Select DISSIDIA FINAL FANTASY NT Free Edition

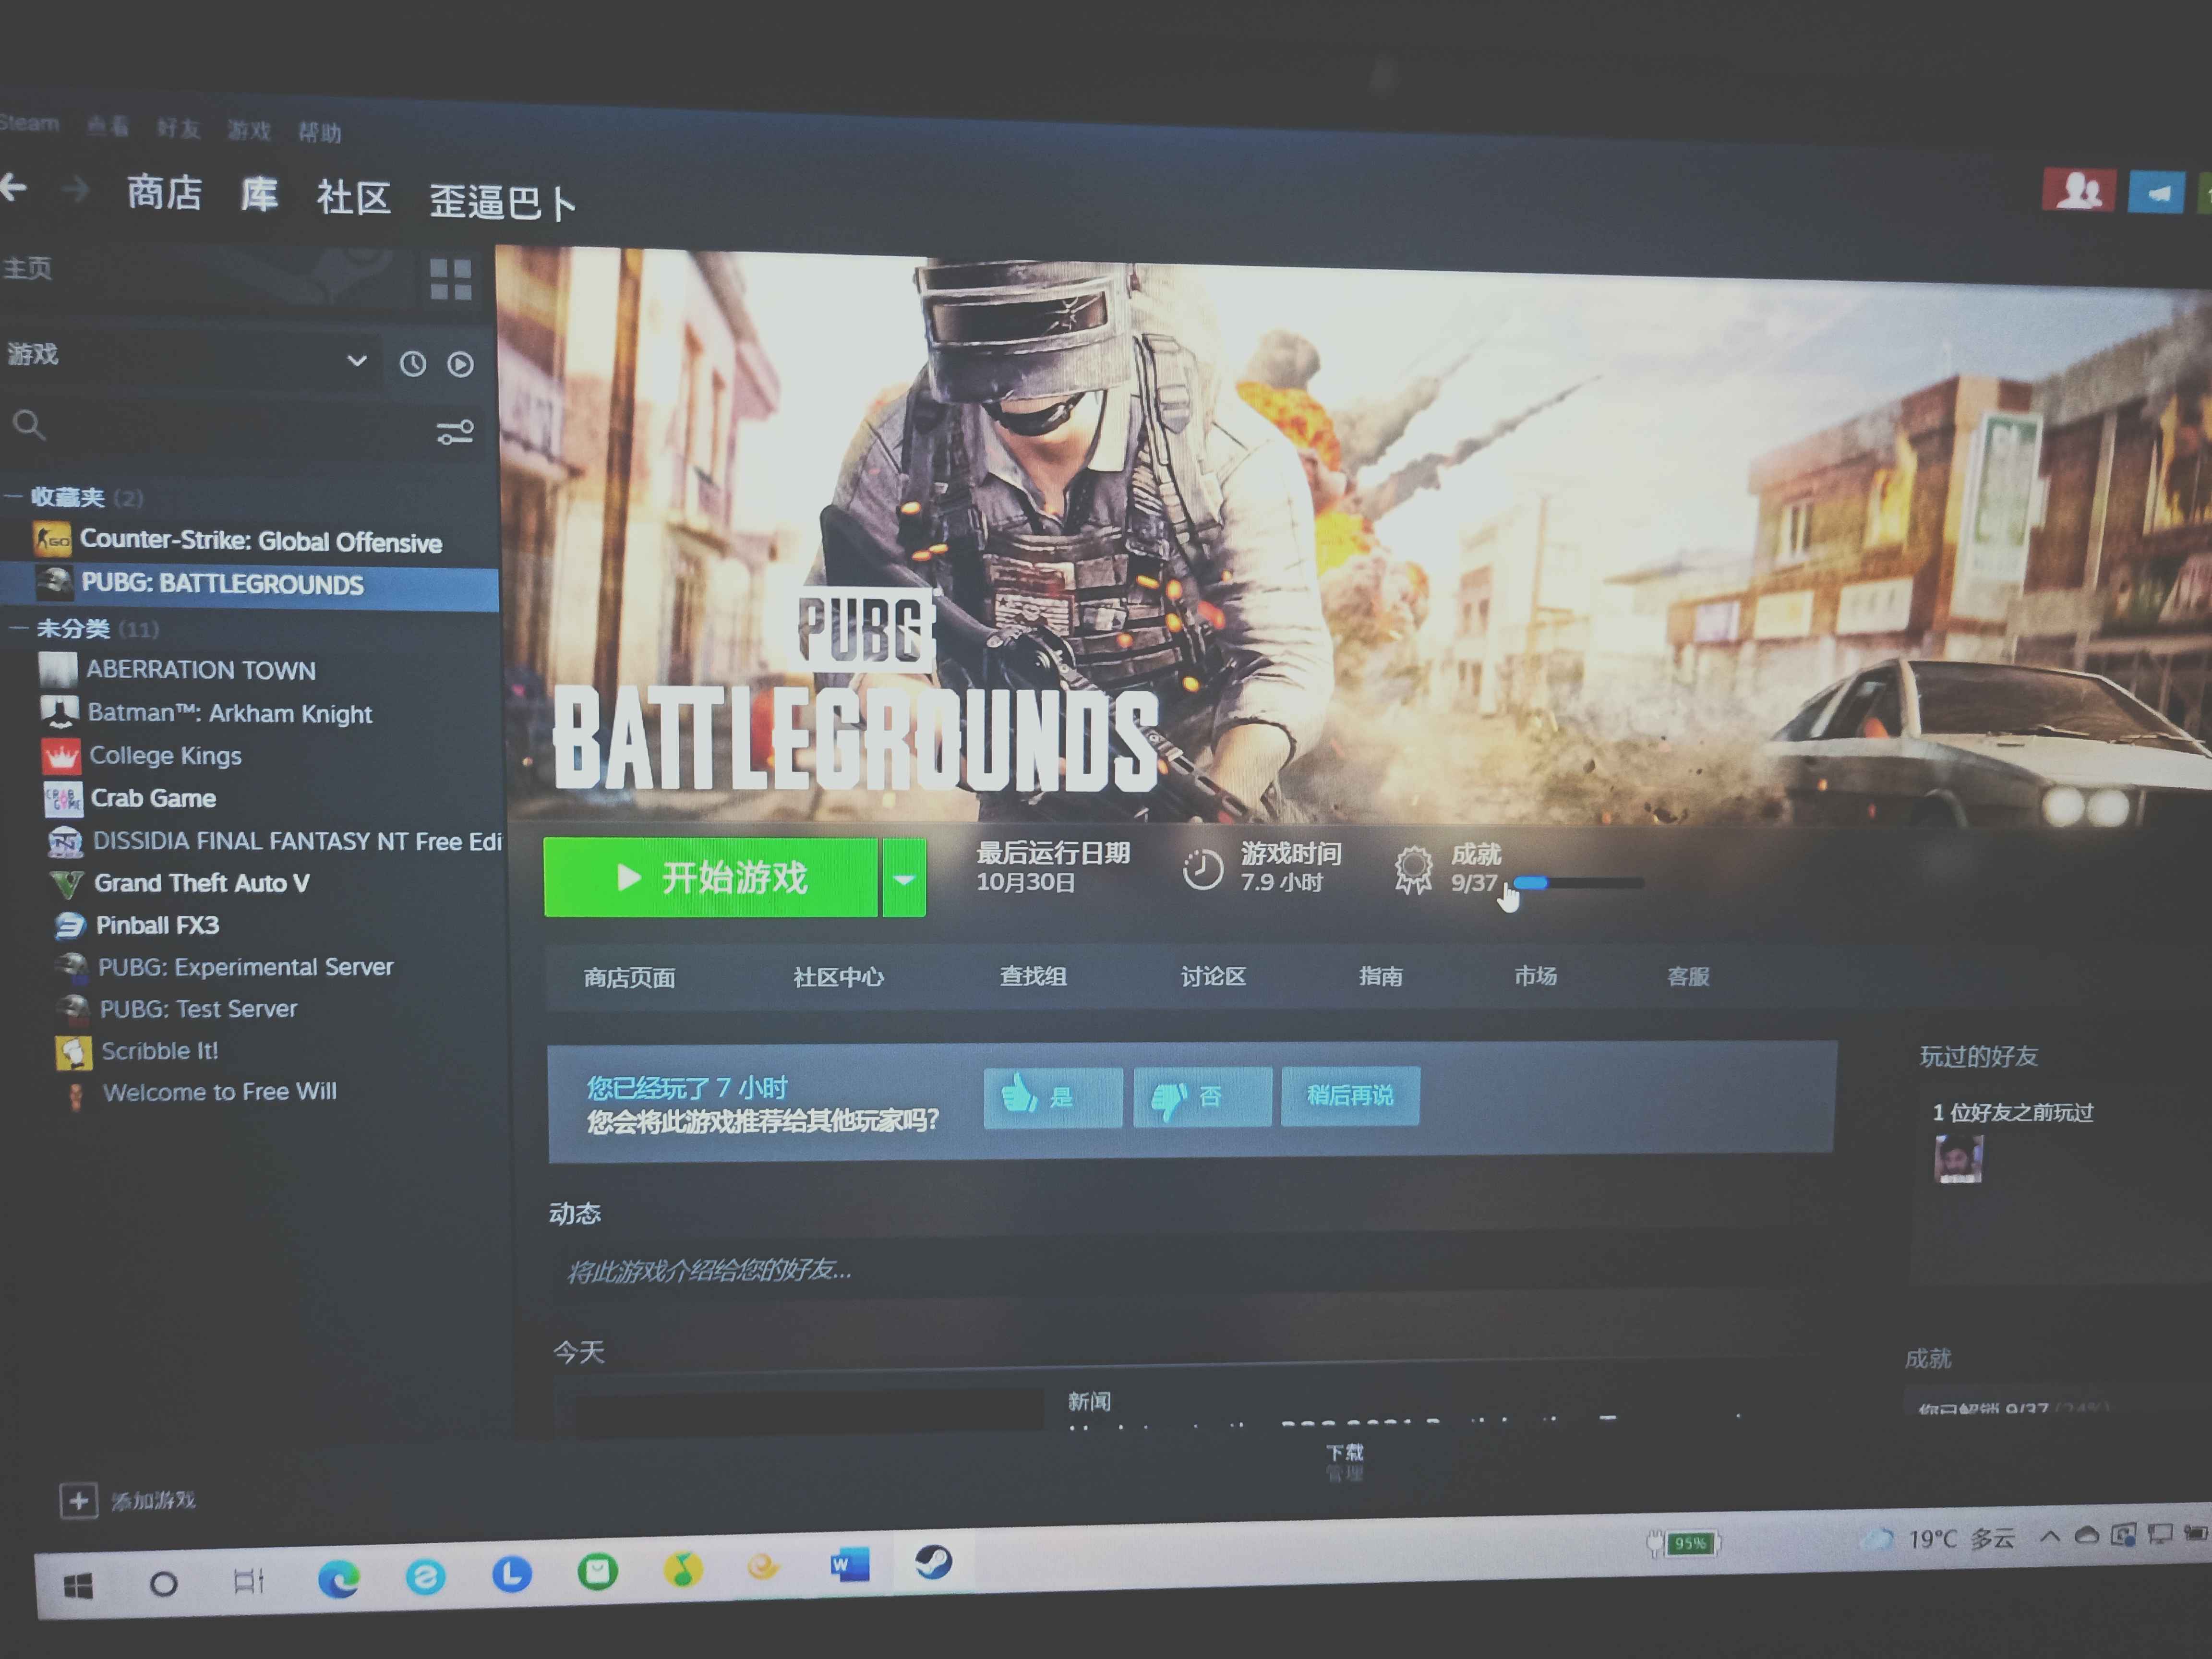pos(297,841)
